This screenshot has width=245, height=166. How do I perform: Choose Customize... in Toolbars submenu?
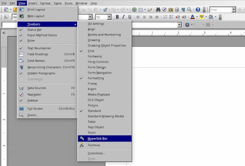click(x=96, y=153)
